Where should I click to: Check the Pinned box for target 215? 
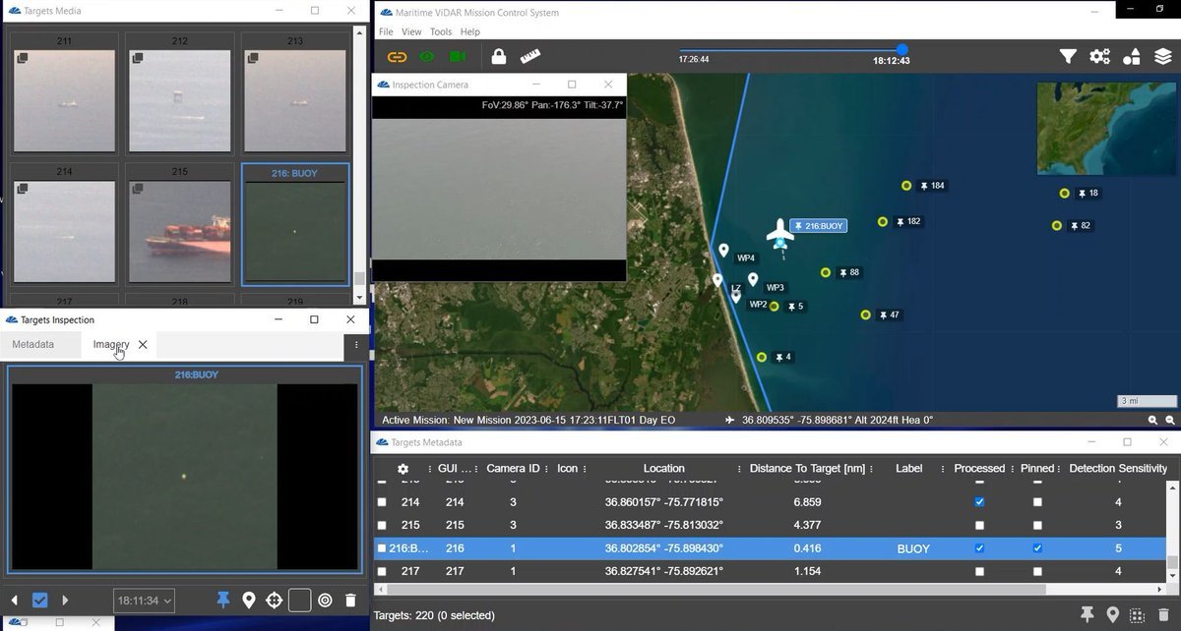point(1037,525)
